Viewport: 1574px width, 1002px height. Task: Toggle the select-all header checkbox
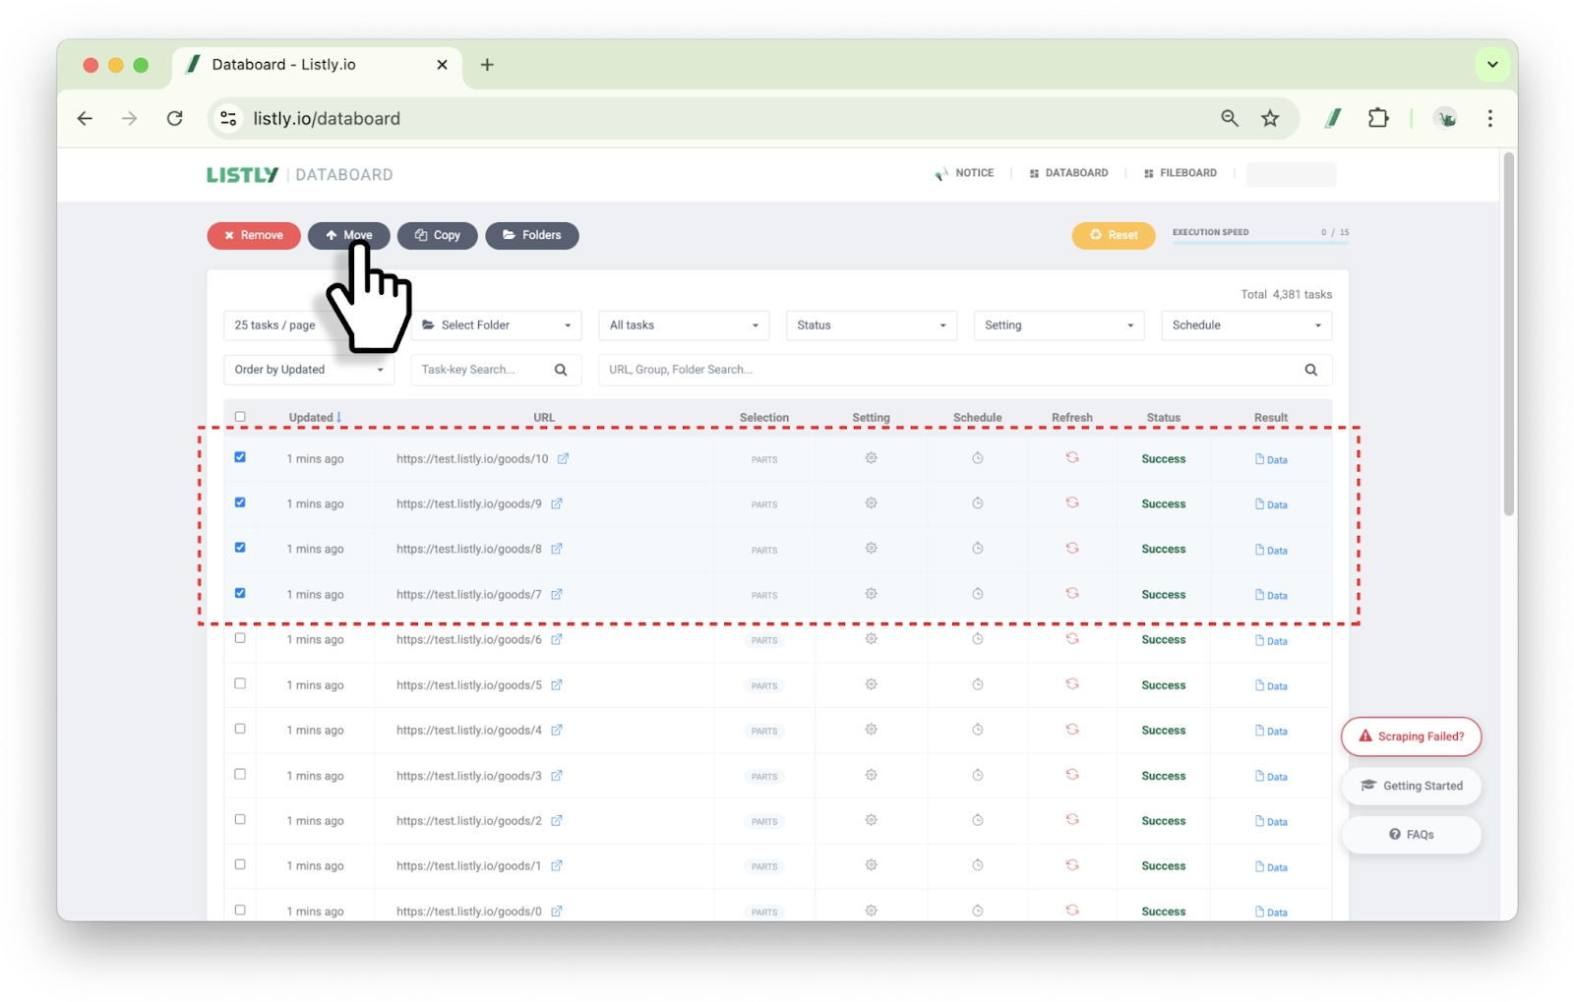pos(240,417)
